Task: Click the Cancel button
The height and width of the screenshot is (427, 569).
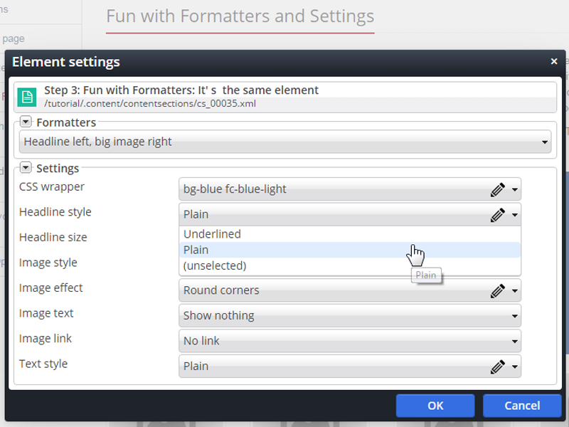Action: (x=522, y=406)
